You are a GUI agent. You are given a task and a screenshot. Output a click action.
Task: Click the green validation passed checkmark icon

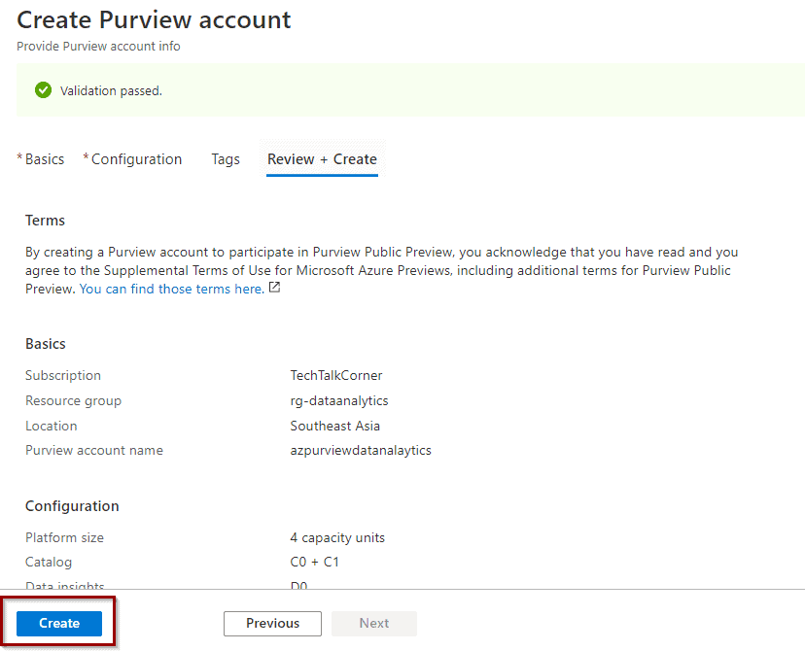(x=43, y=90)
